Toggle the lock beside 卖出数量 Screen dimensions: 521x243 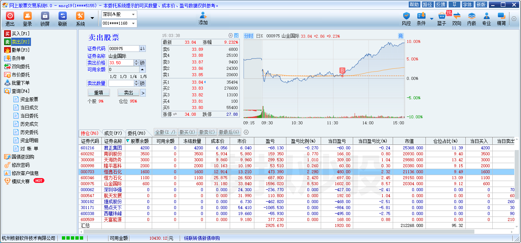[x=142, y=83]
